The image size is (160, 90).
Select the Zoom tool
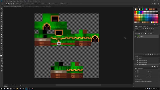(x=2, y=50)
